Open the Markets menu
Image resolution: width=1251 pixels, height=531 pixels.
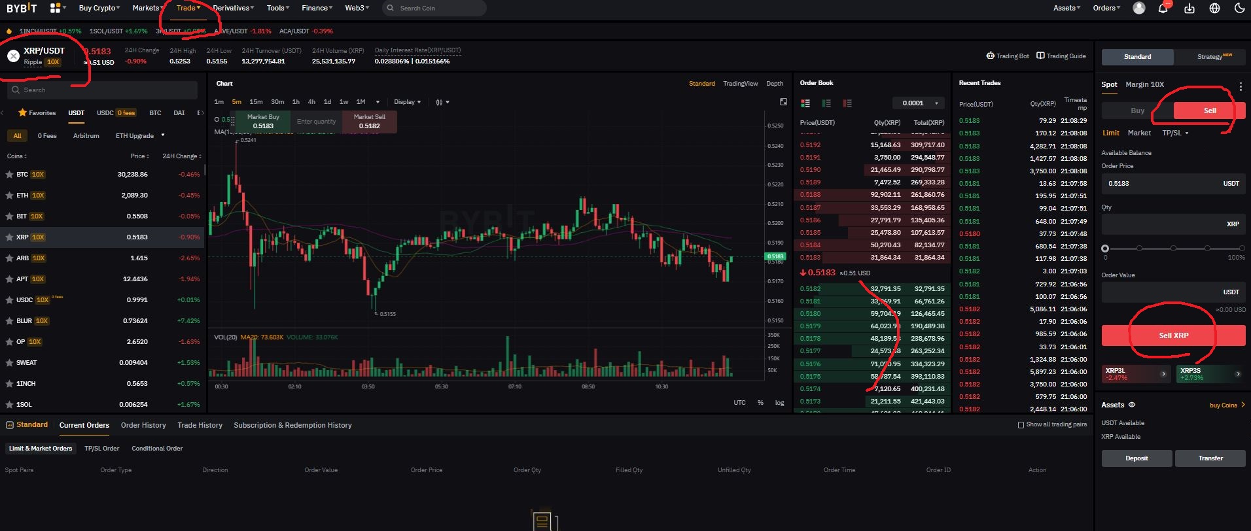[x=147, y=8]
